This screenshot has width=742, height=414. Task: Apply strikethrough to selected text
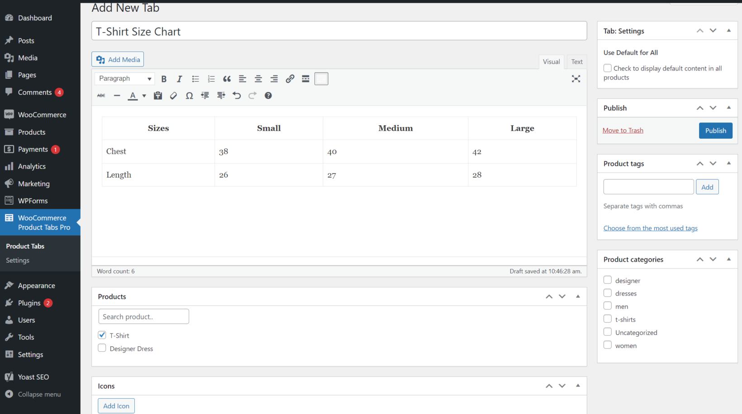(x=100, y=95)
